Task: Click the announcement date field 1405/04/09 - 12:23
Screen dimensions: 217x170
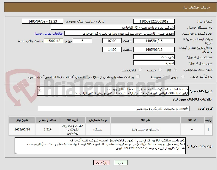Action: pyautogui.click(x=43, y=21)
